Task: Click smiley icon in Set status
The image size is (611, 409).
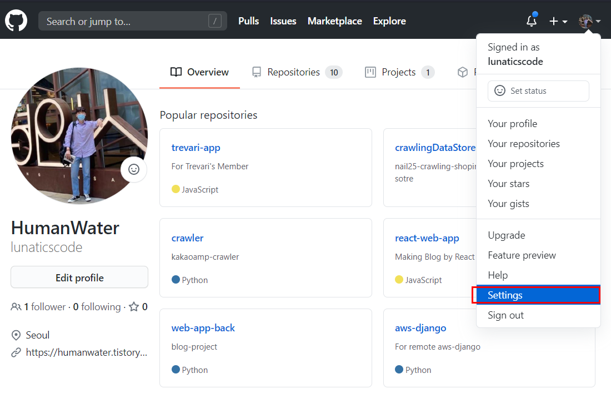Action: (500, 90)
